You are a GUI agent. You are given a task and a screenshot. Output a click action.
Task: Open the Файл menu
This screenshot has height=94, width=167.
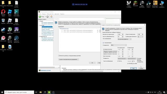coord(40,14)
